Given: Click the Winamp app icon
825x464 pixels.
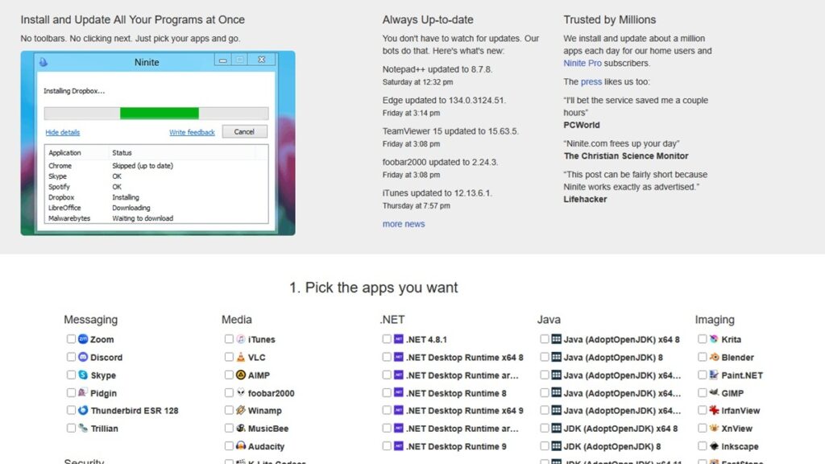Looking at the screenshot, I should coord(241,410).
